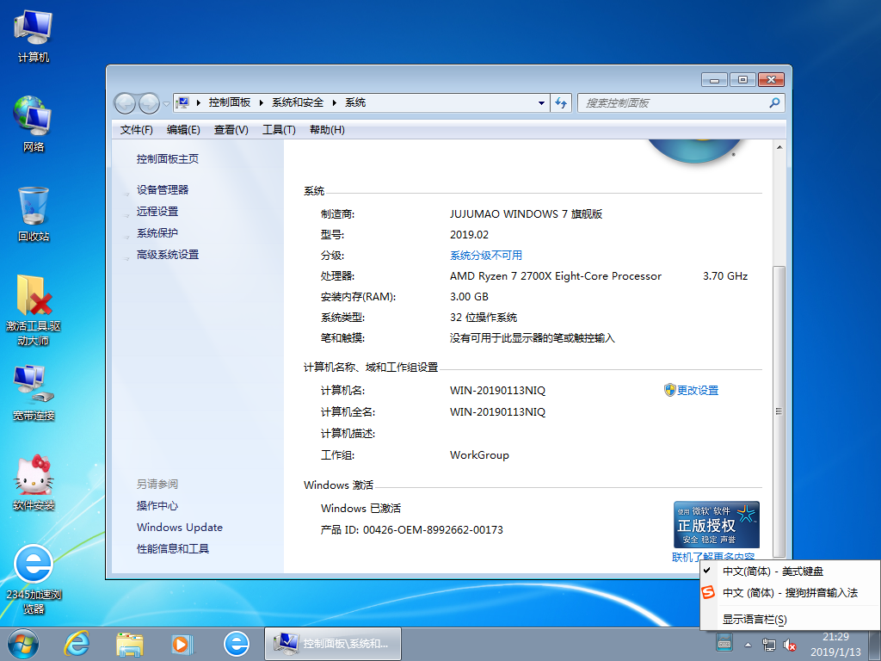This screenshot has height=661, width=881.
Task: Open 系统保护 from the sidebar
Action: [x=157, y=232]
